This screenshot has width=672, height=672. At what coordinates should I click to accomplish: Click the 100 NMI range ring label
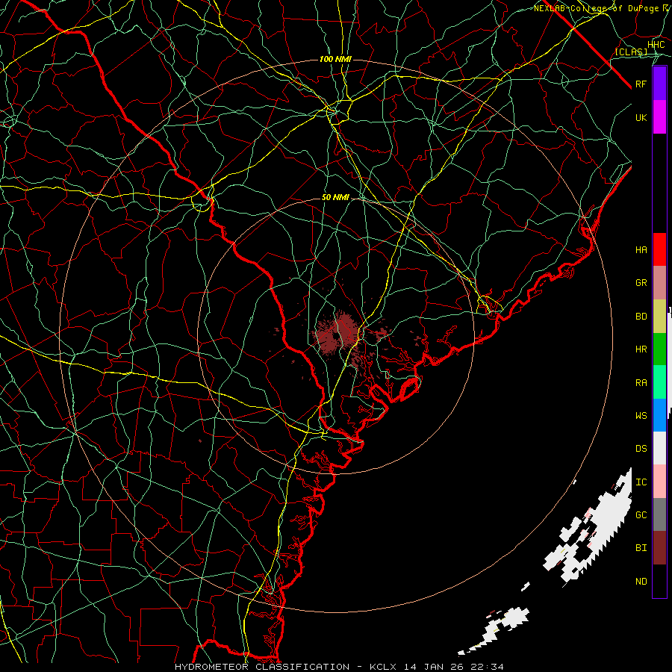pyautogui.click(x=335, y=59)
